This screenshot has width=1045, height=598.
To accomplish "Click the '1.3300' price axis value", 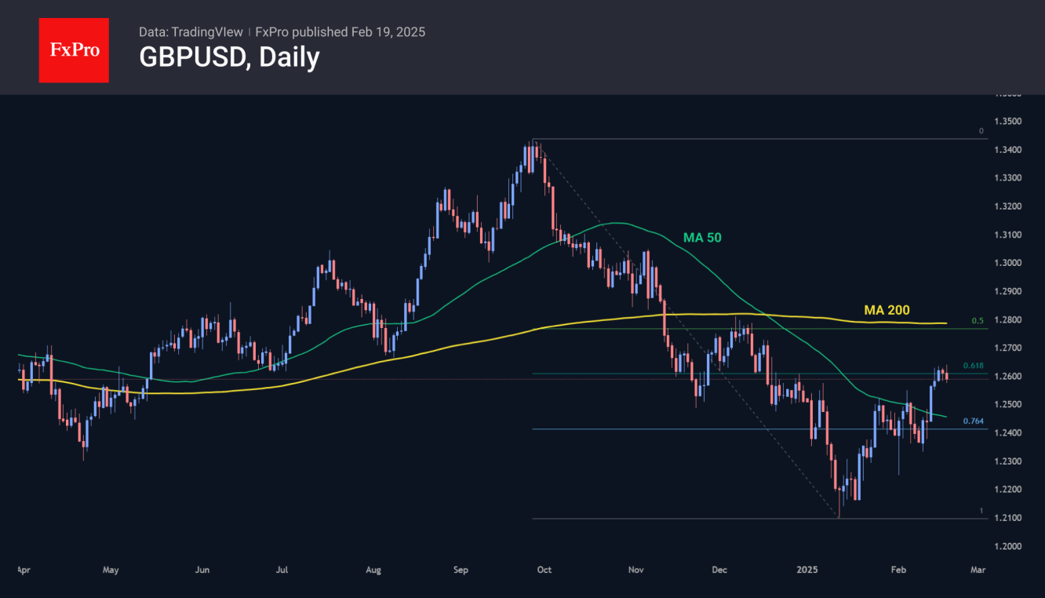I will [x=1008, y=178].
